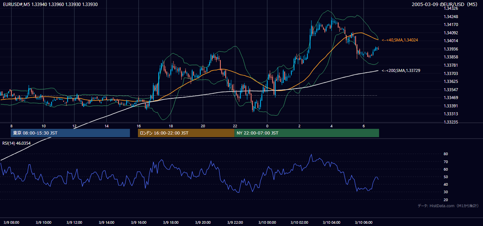This screenshot has height=226, width=483.
Task: Click price axis value 1.34326
Action: [451, 8]
